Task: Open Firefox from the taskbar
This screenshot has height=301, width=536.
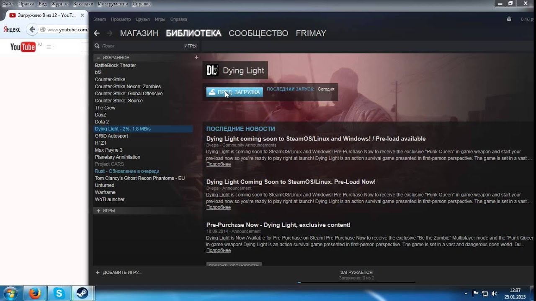Action: click(x=35, y=293)
